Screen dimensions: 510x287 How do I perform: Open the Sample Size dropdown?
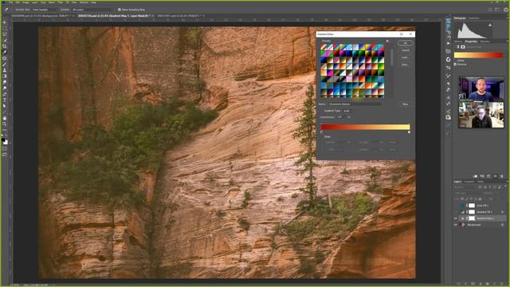point(45,10)
